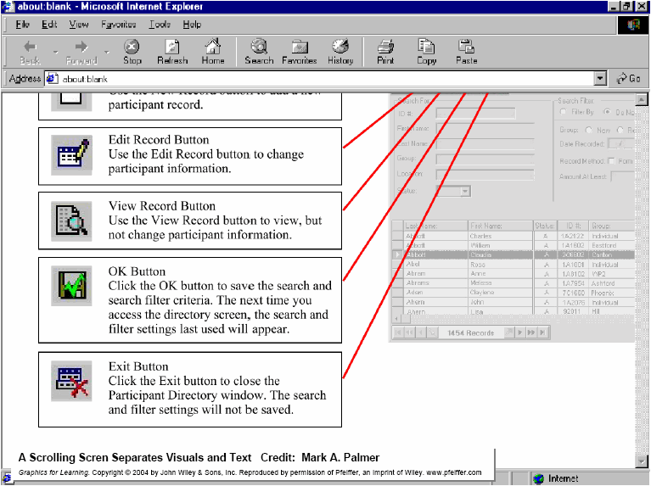Select the Do Not filter radio button

click(608, 112)
